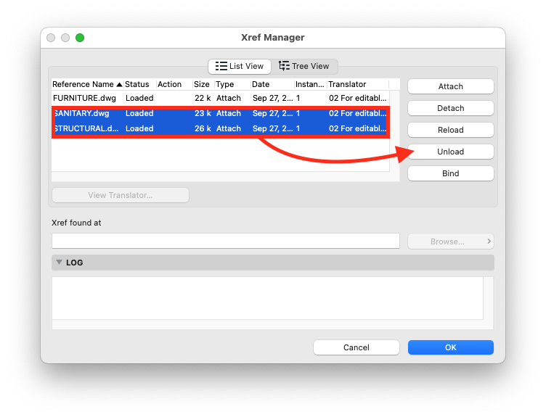Unload the selected xrefs
Viewport: 546px width, 417px height.
pyautogui.click(x=451, y=152)
